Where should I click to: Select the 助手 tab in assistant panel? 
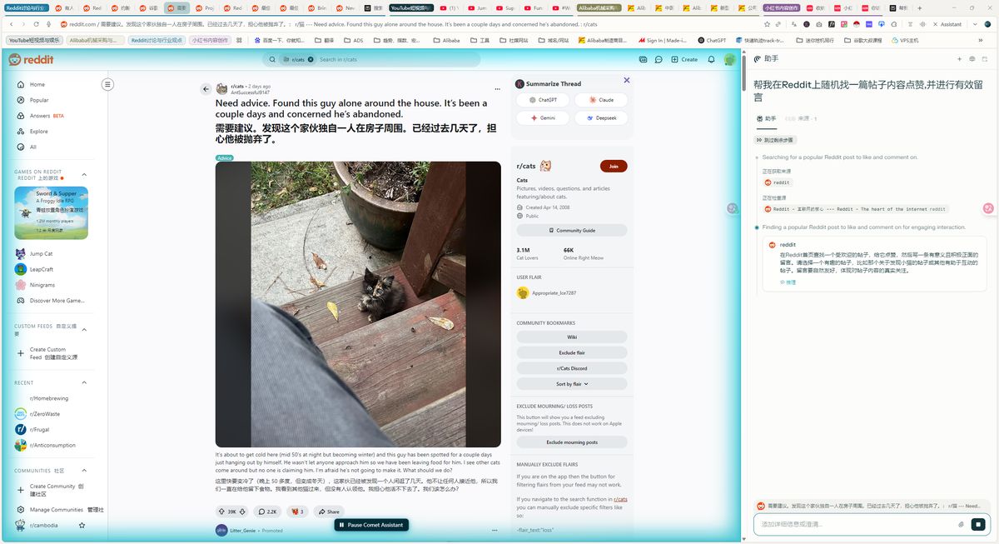pos(766,118)
